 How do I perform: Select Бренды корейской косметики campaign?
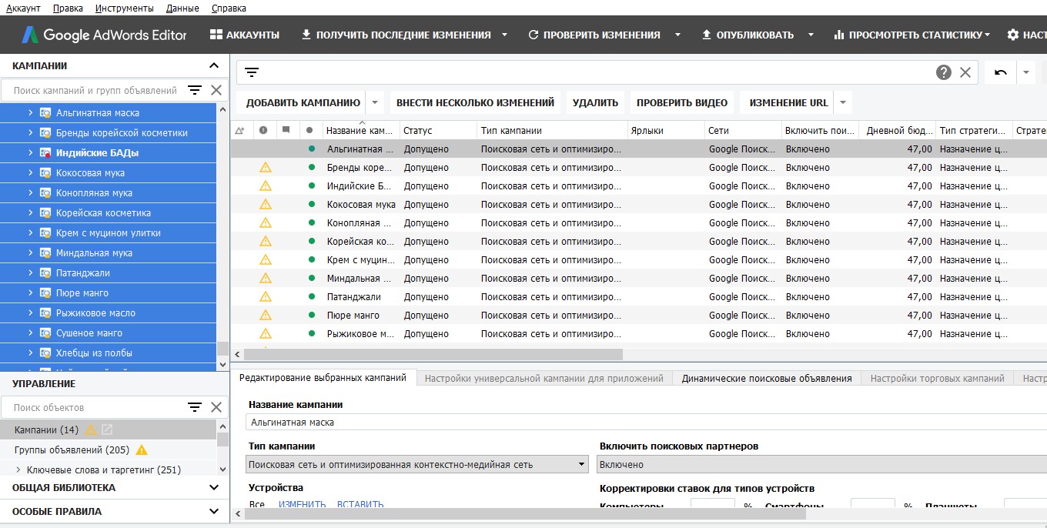[x=122, y=132]
